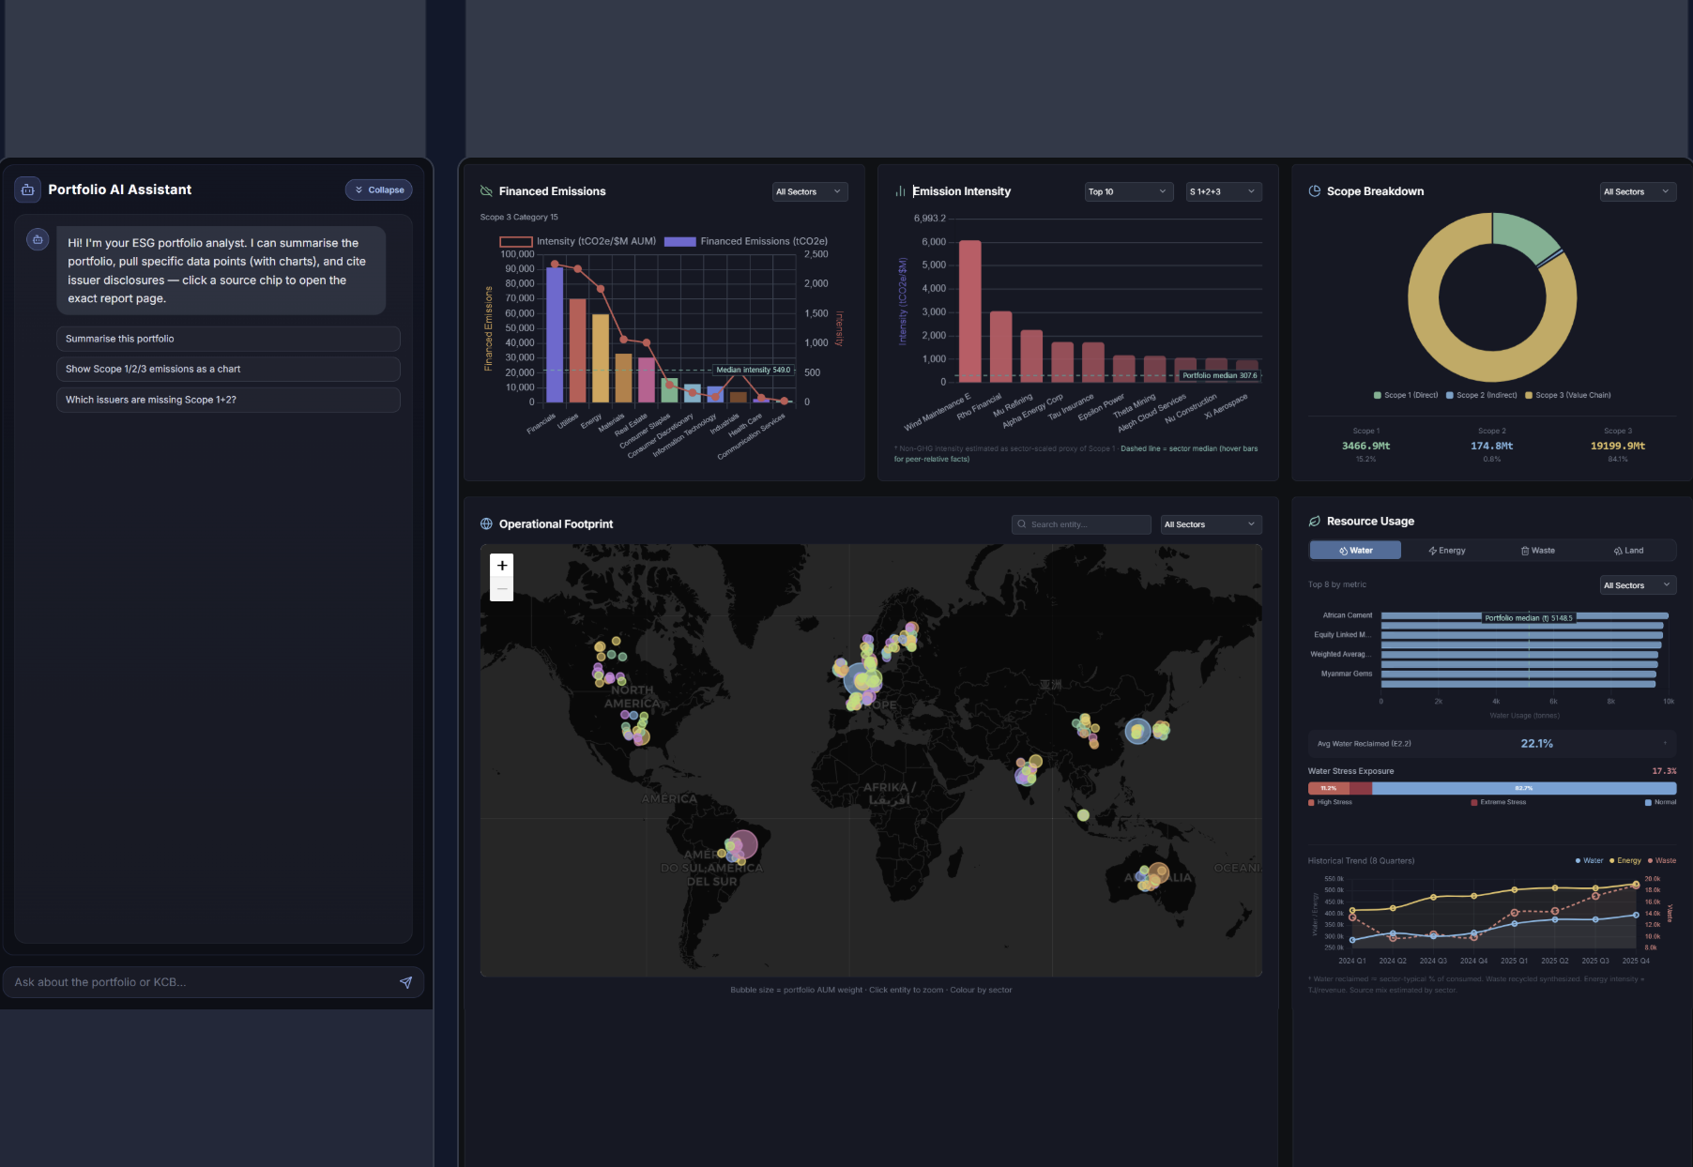Toggle the Financed Emissions (tCO2e) legend series
The height and width of the screenshot is (1167, 1693).
(x=746, y=241)
